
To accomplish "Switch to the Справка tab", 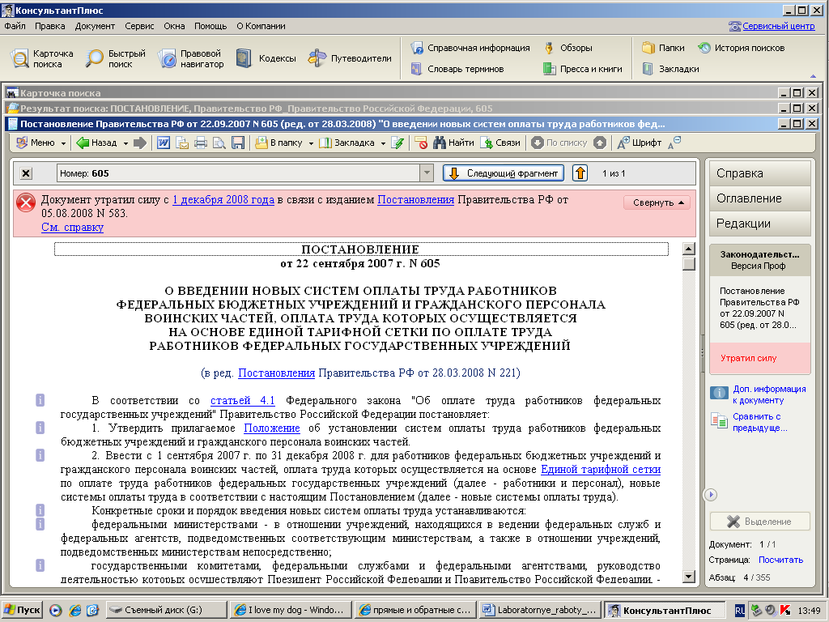I will tap(759, 173).
